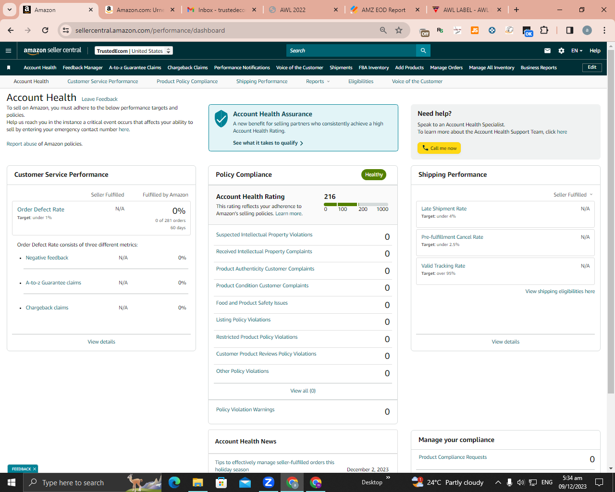Screen dimensions: 615x492
Task: Switch to the Product Policy Compliance tab
Action: pos(187,82)
